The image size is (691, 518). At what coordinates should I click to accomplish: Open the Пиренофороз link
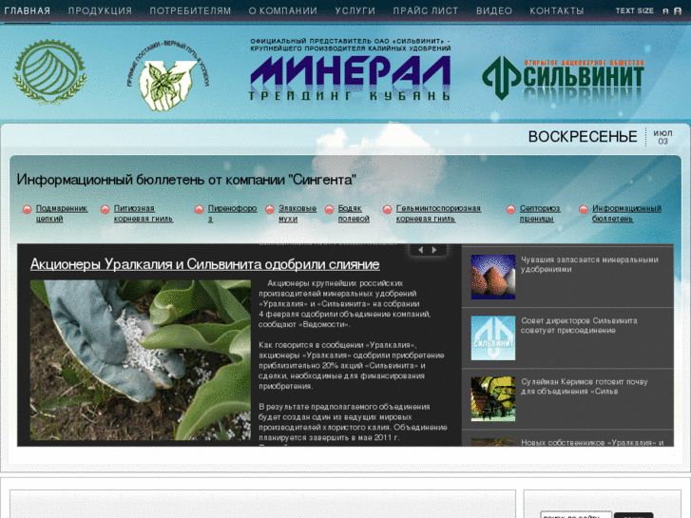[x=232, y=213]
